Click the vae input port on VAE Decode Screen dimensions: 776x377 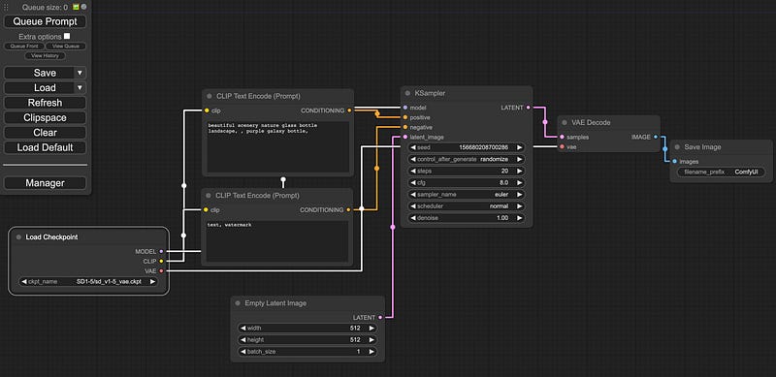[x=562, y=147]
